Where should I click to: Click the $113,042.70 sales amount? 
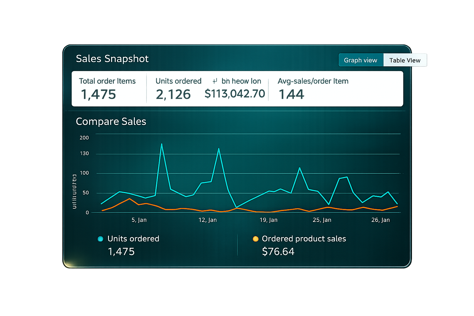click(x=235, y=94)
